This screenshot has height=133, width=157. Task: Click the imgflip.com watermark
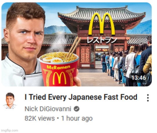click(10, 130)
